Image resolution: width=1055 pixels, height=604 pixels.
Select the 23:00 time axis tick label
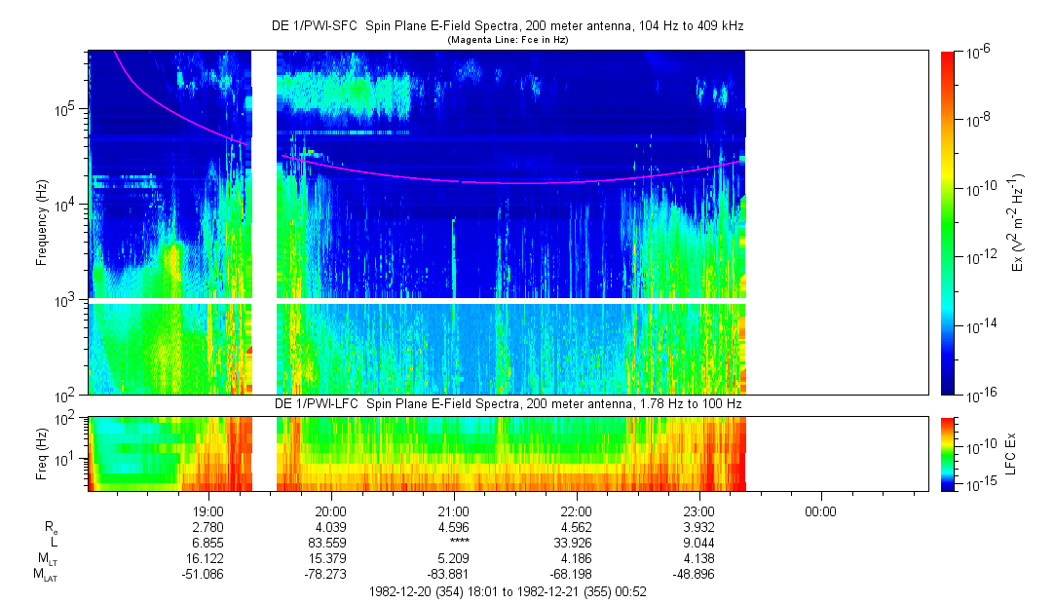click(x=699, y=510)
